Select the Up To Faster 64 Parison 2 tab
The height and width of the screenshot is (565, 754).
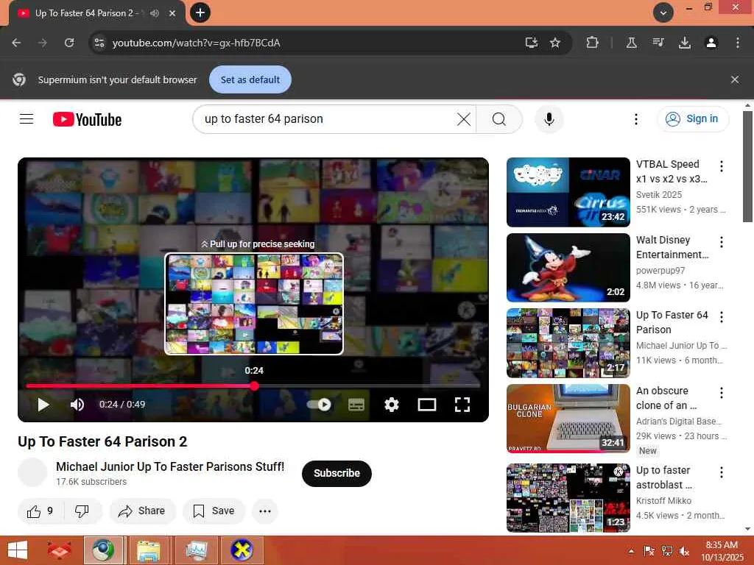click(x=87, y=13)
